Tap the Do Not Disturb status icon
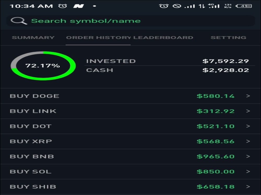 177,6
